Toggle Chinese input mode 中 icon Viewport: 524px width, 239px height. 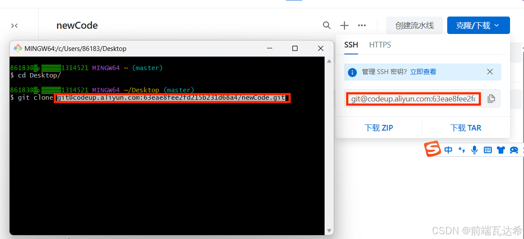[x=449, y=150]
